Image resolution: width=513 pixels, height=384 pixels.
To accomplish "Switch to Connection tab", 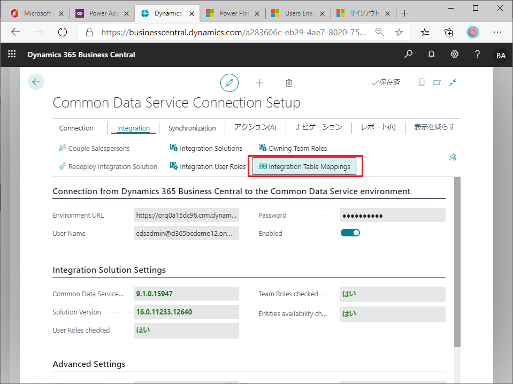I will (76, 128).
